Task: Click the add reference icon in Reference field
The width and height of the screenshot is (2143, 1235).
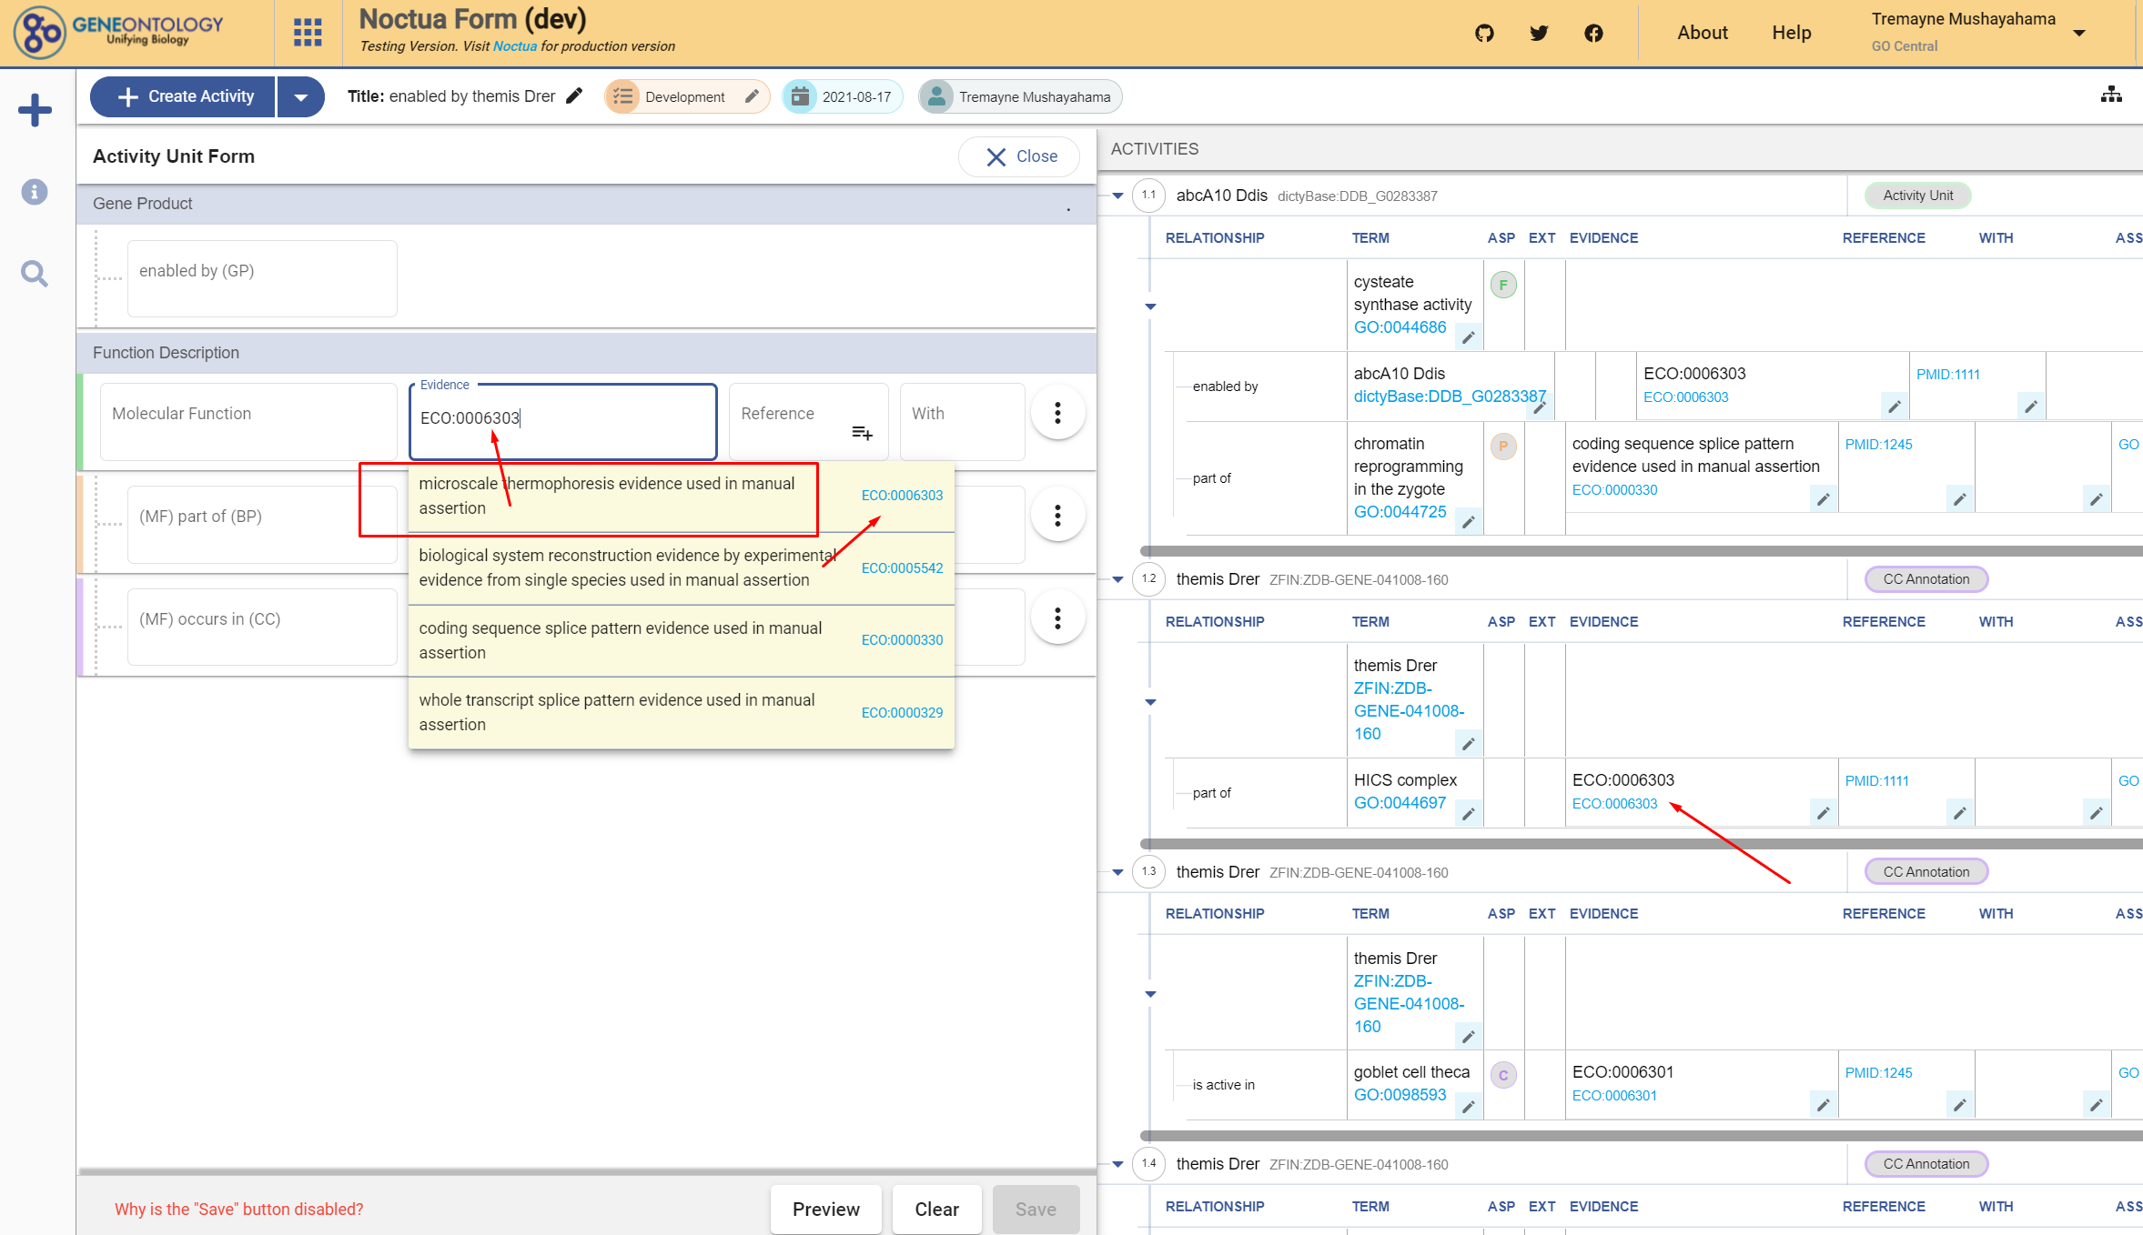Action: [x=862, y=433]
